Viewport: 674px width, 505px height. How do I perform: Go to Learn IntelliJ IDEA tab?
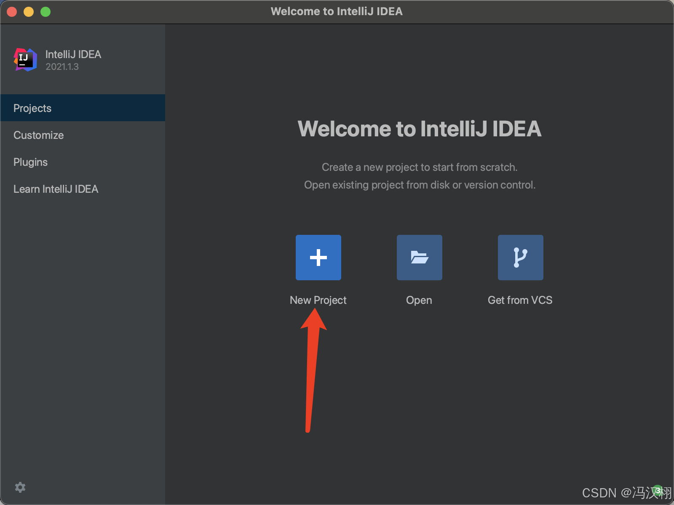click(x=83, y=189)
